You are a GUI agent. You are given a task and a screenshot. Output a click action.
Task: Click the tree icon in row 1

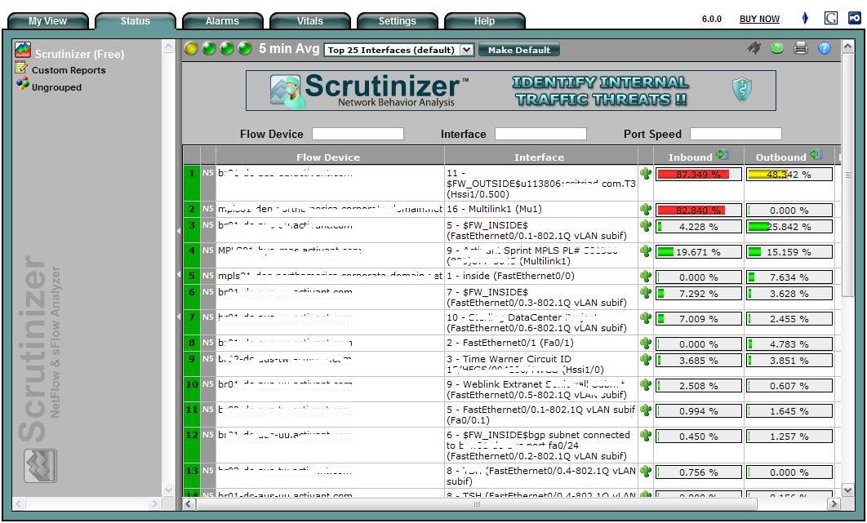(646, 174)
